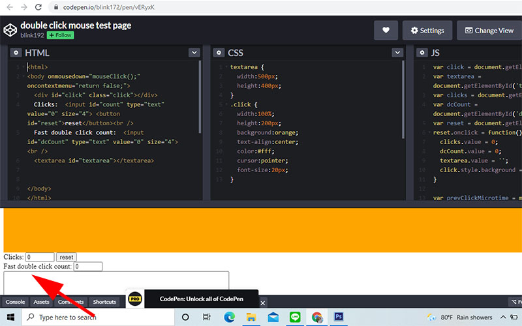Open the Shortcuts panel tab
The height and width of the screenshot is (326, 522).
[x=104, y=302]
